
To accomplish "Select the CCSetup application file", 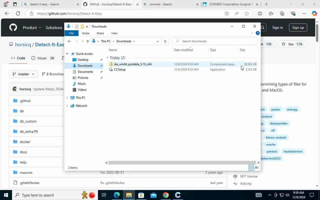I will point(183,69).
